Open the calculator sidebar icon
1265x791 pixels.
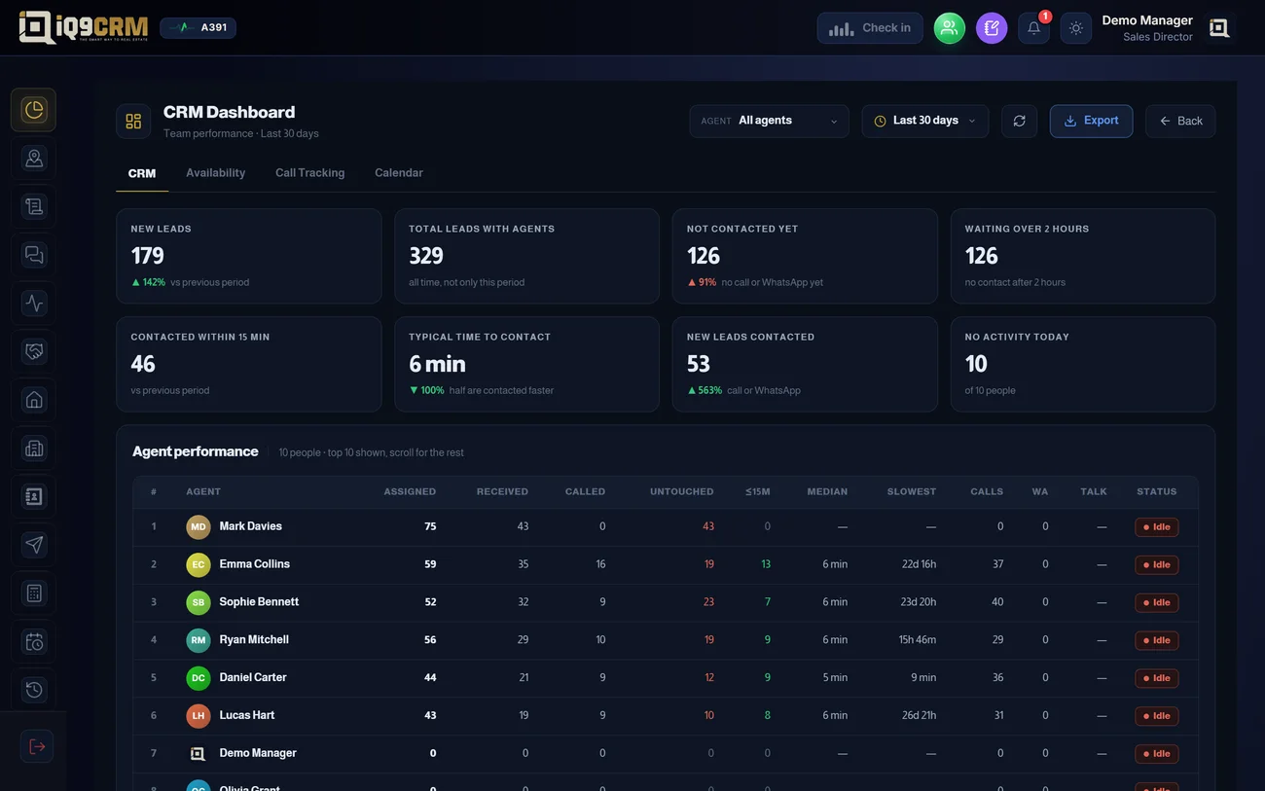(34, 593)
